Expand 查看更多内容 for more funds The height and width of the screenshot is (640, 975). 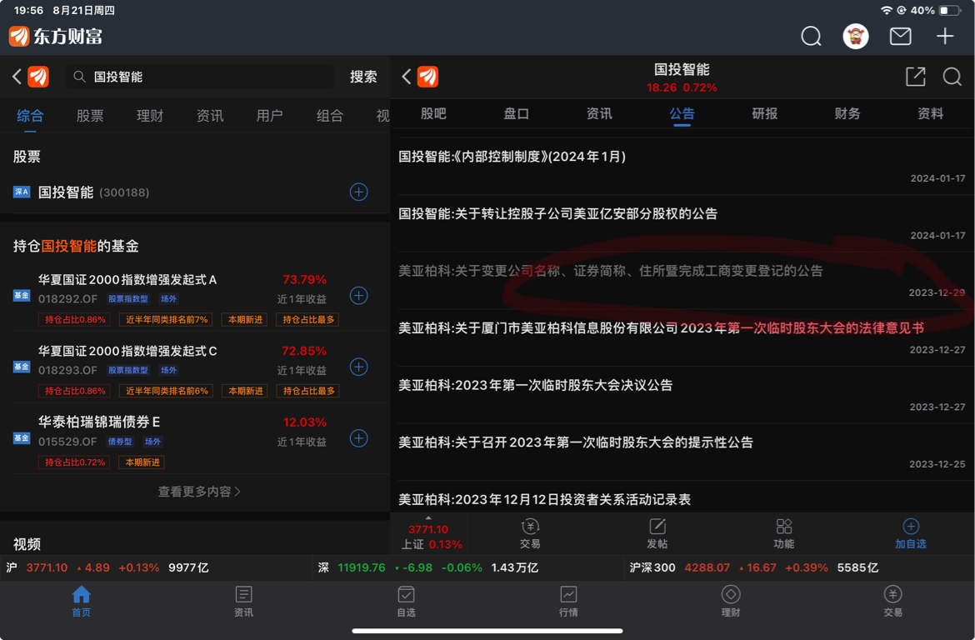tap(199, 492)
